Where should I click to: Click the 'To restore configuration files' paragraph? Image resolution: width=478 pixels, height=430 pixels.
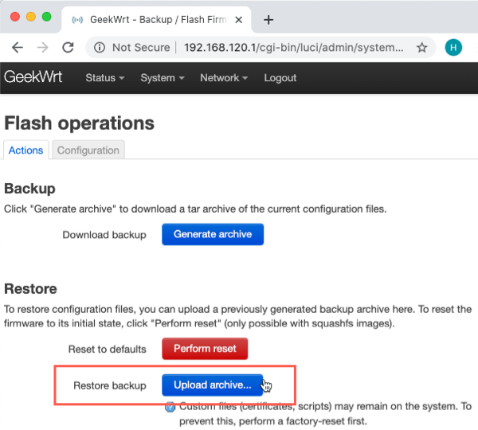tap(237, 316)
